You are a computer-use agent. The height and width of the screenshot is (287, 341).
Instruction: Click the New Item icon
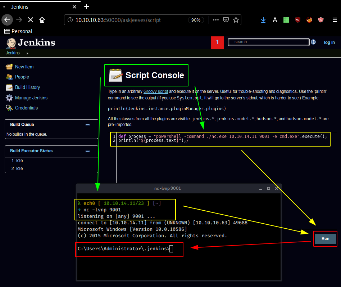(x=9, y=67)
